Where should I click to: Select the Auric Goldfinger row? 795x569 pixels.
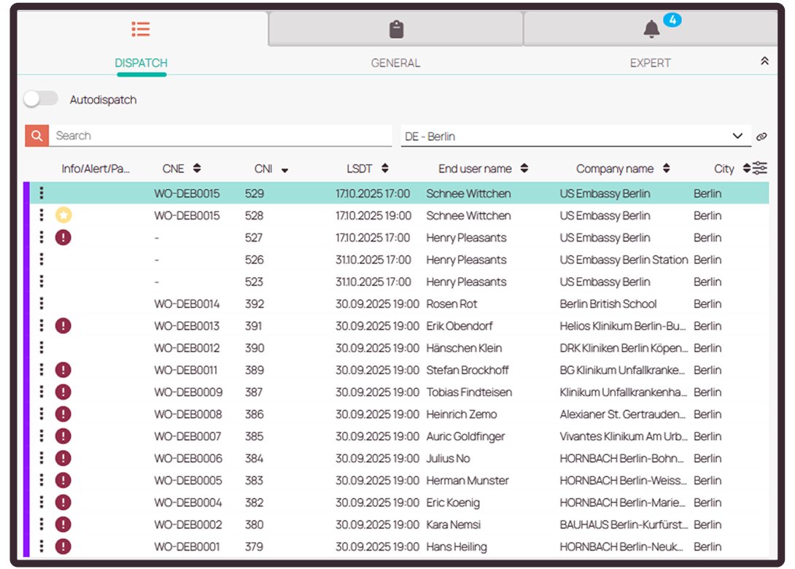[465, 436]
